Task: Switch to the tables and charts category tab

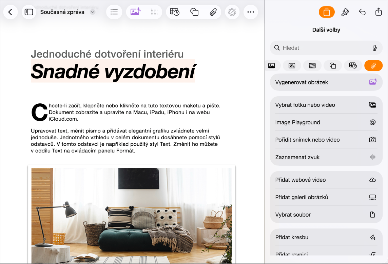Action: coord(353,66)
